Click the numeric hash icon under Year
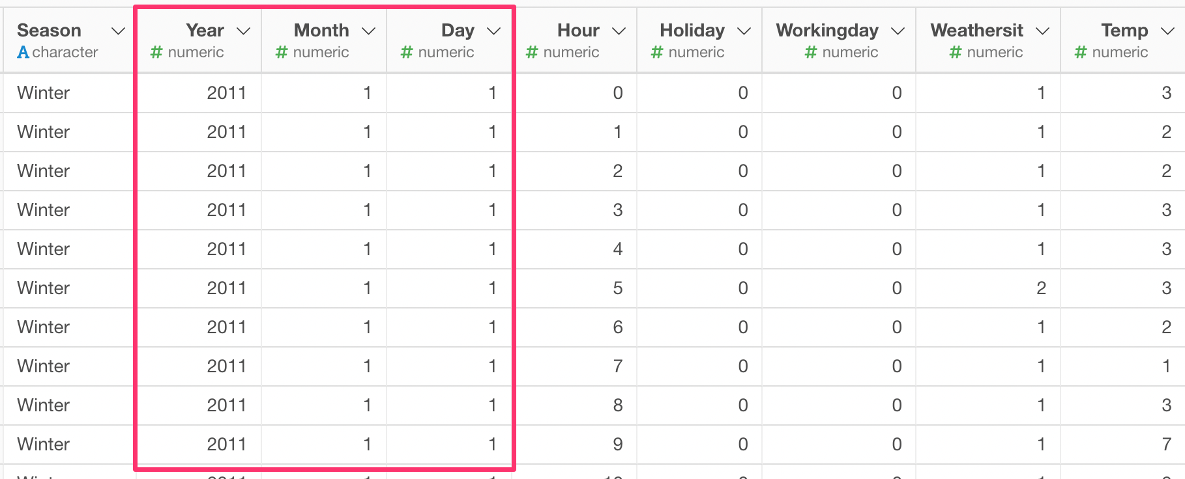Viewport: 1185px width, 479px height. click(x=156, y=52)
